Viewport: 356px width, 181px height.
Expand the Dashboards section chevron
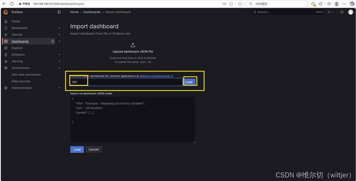[59, 41]
